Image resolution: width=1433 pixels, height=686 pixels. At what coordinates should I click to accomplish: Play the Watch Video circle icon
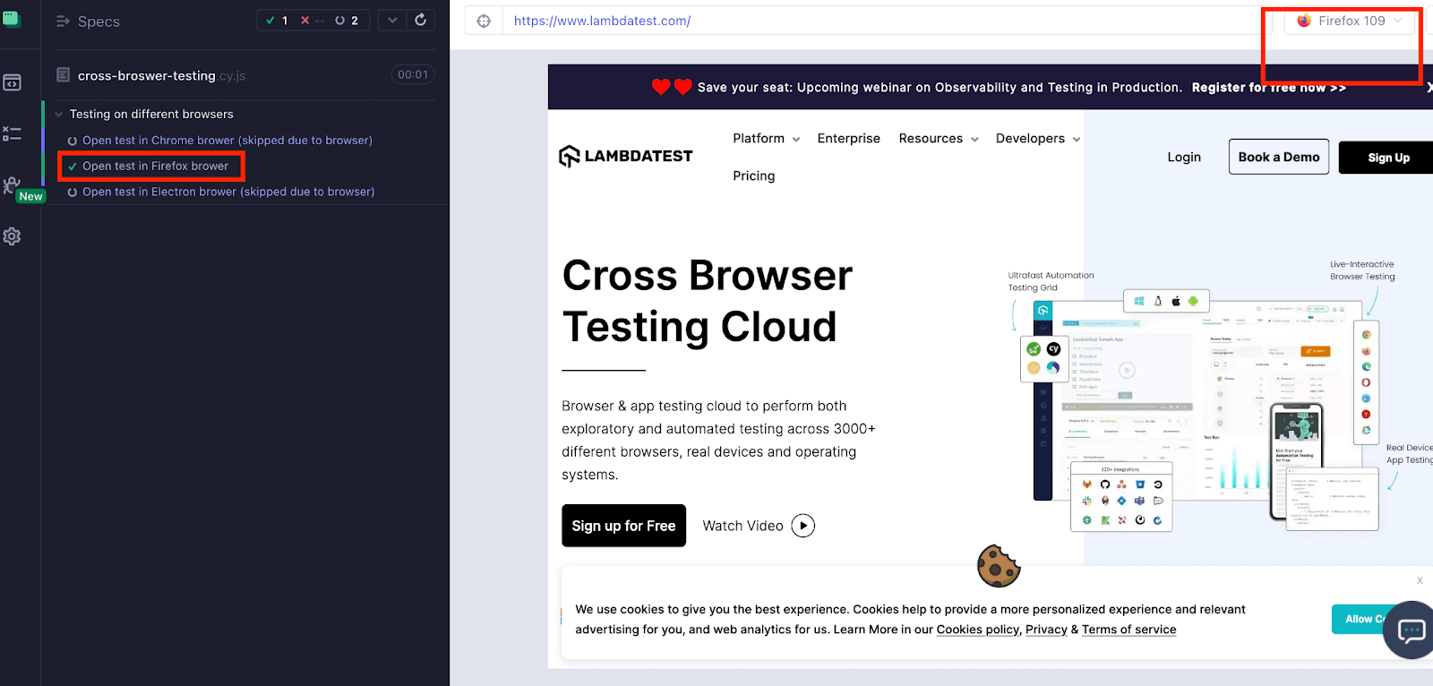803,526
